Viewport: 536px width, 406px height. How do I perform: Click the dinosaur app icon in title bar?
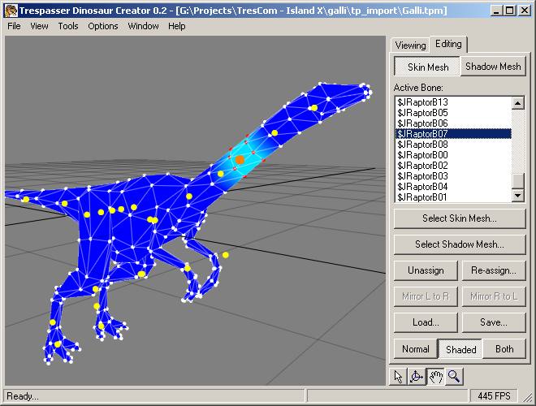point(11,11)
